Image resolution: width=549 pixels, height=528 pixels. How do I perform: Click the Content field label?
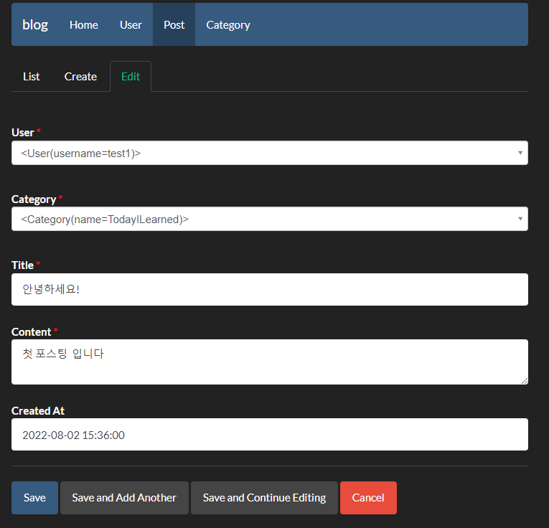coord(31,331)
